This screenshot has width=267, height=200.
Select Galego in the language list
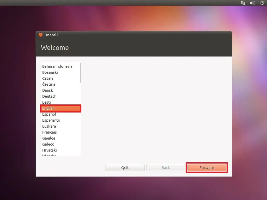click(60, 144)
